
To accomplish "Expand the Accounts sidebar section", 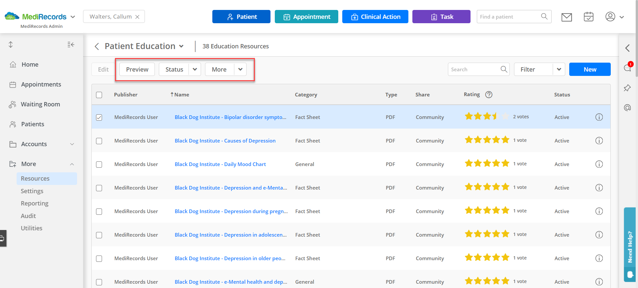I will (x=72, y=144).
